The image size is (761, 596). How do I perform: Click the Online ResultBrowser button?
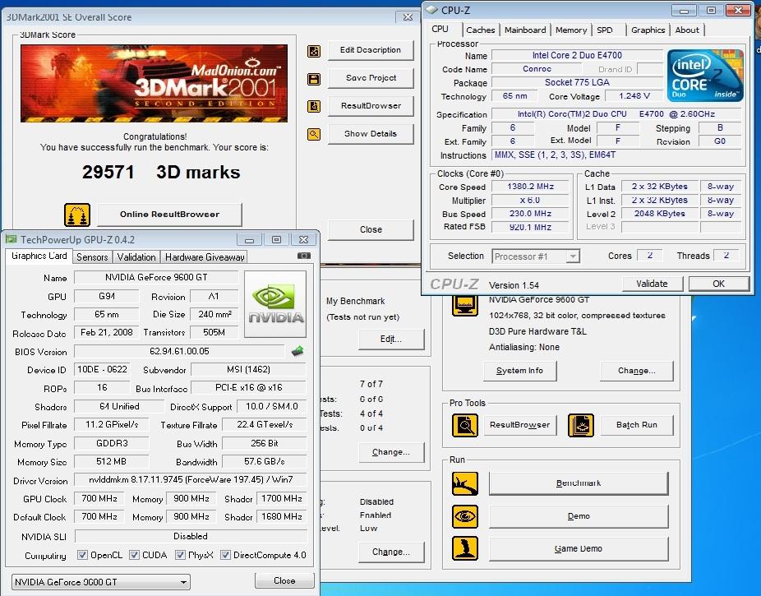(169, 215)
